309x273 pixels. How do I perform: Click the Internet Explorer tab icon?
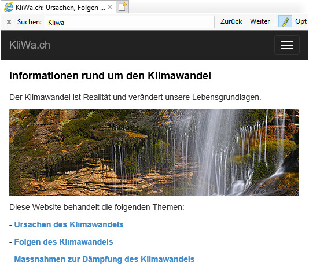pos(9,8)
